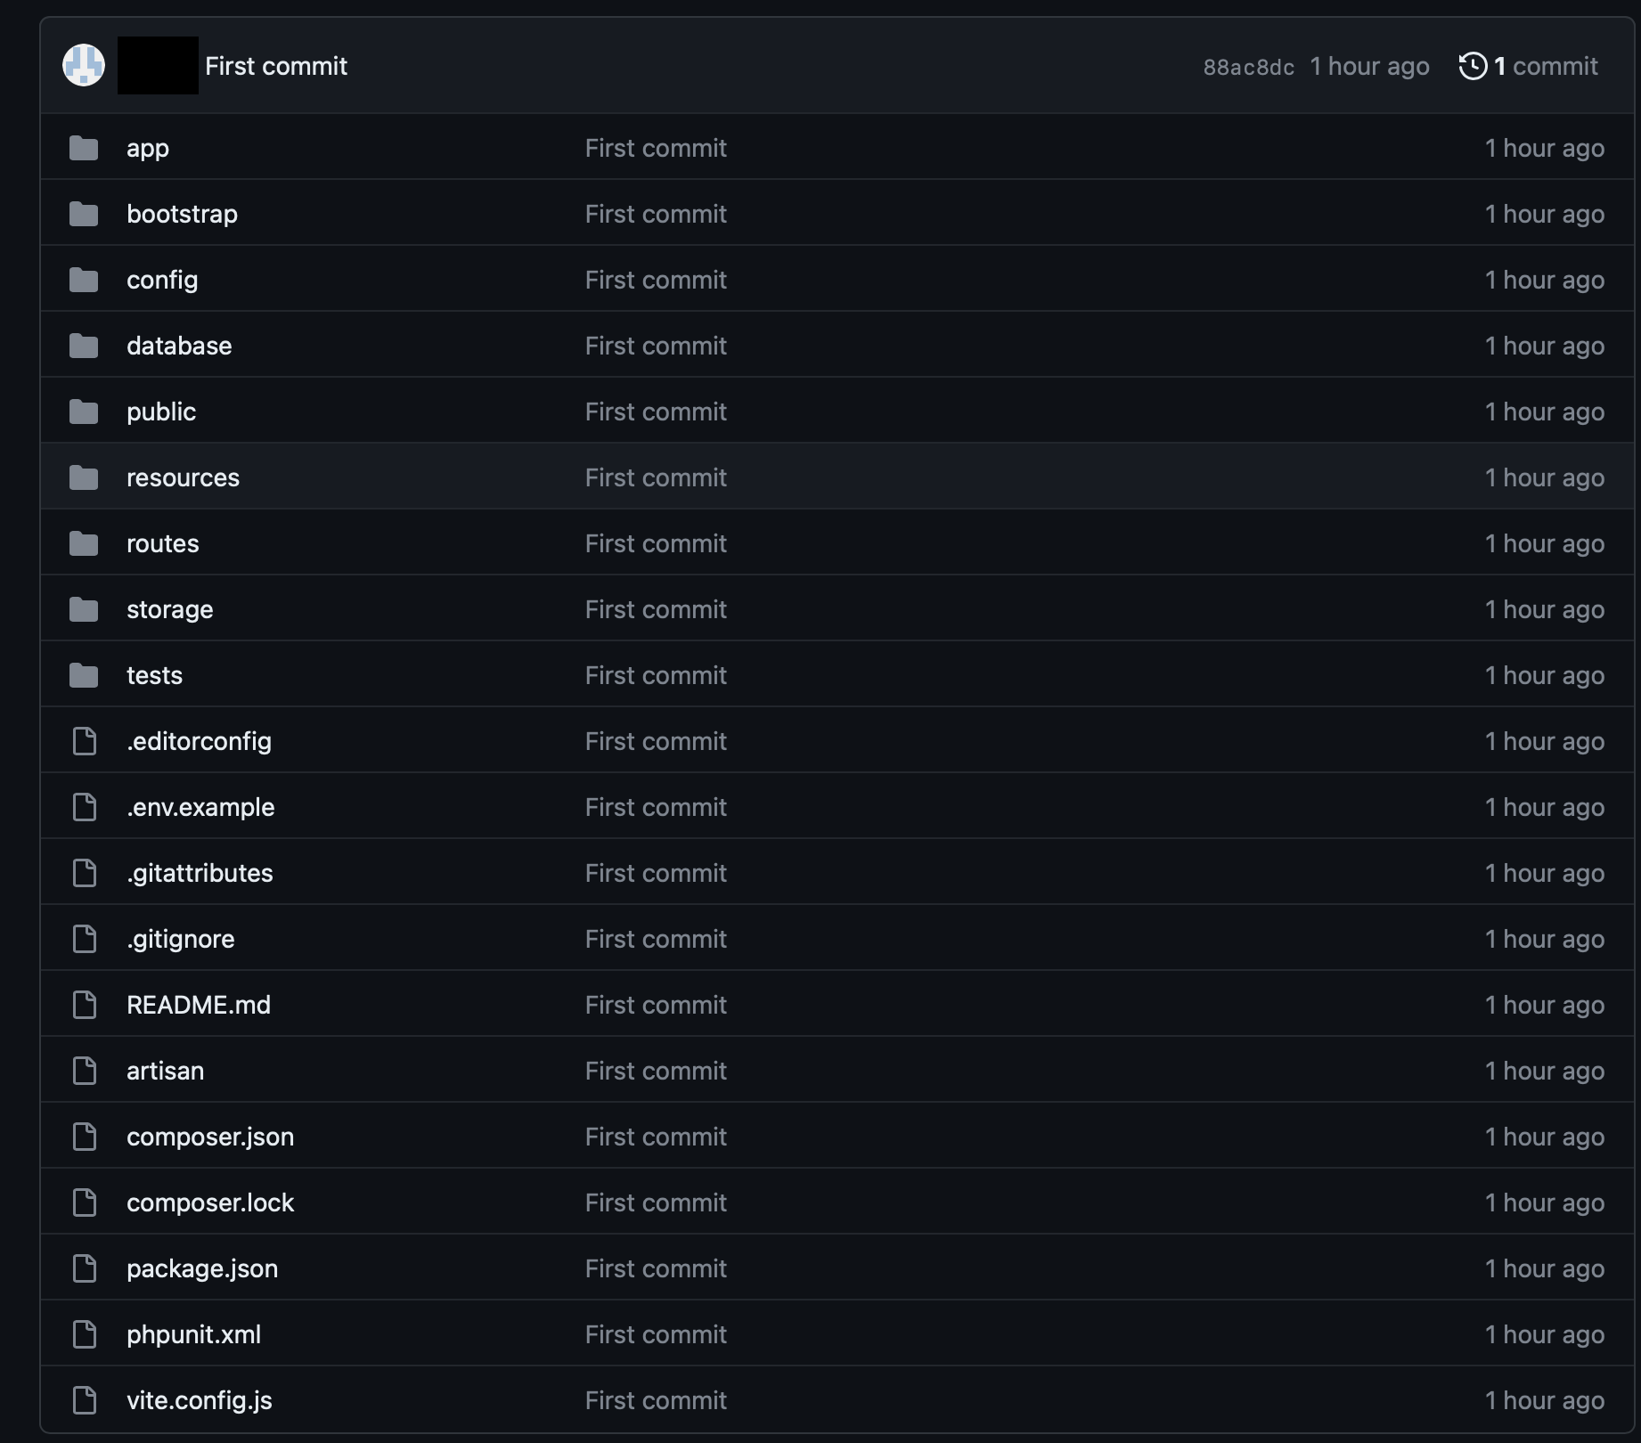Open the README.md file
Screen dimensions: 1641x1443
[199, 1005]
